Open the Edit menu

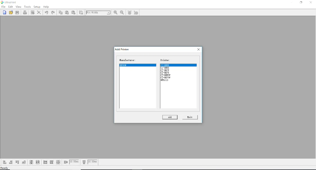coord(10,7)
